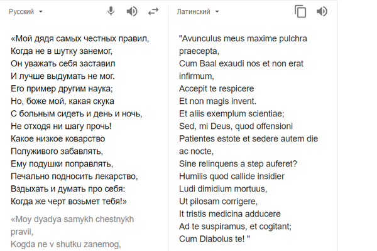Image resolution: width=377 pixels, height=251 pixels.
Task: Click the line 'Какое низкое коварство'
Action: [x=58, y=138]
